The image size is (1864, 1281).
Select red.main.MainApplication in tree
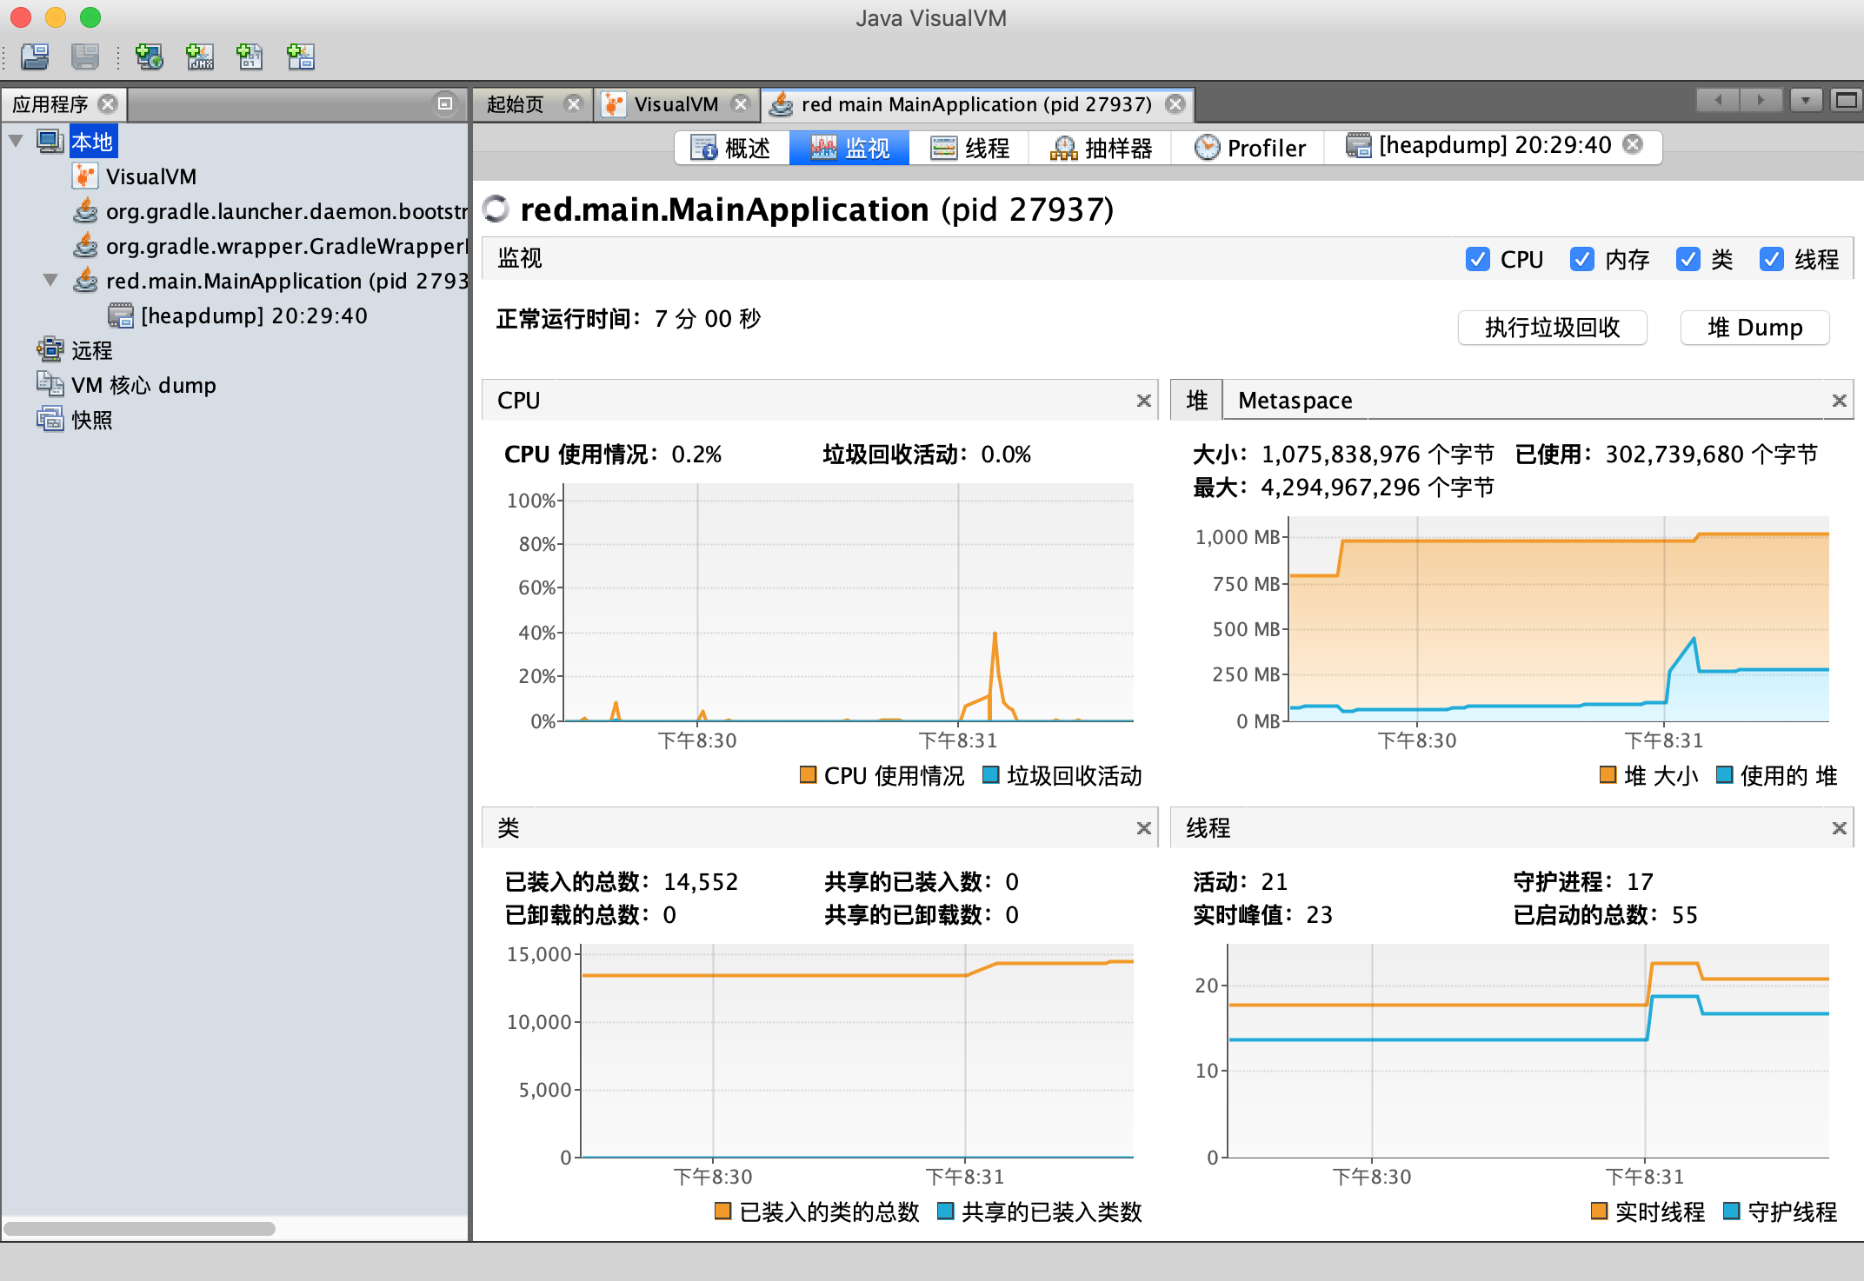(286, 281)
